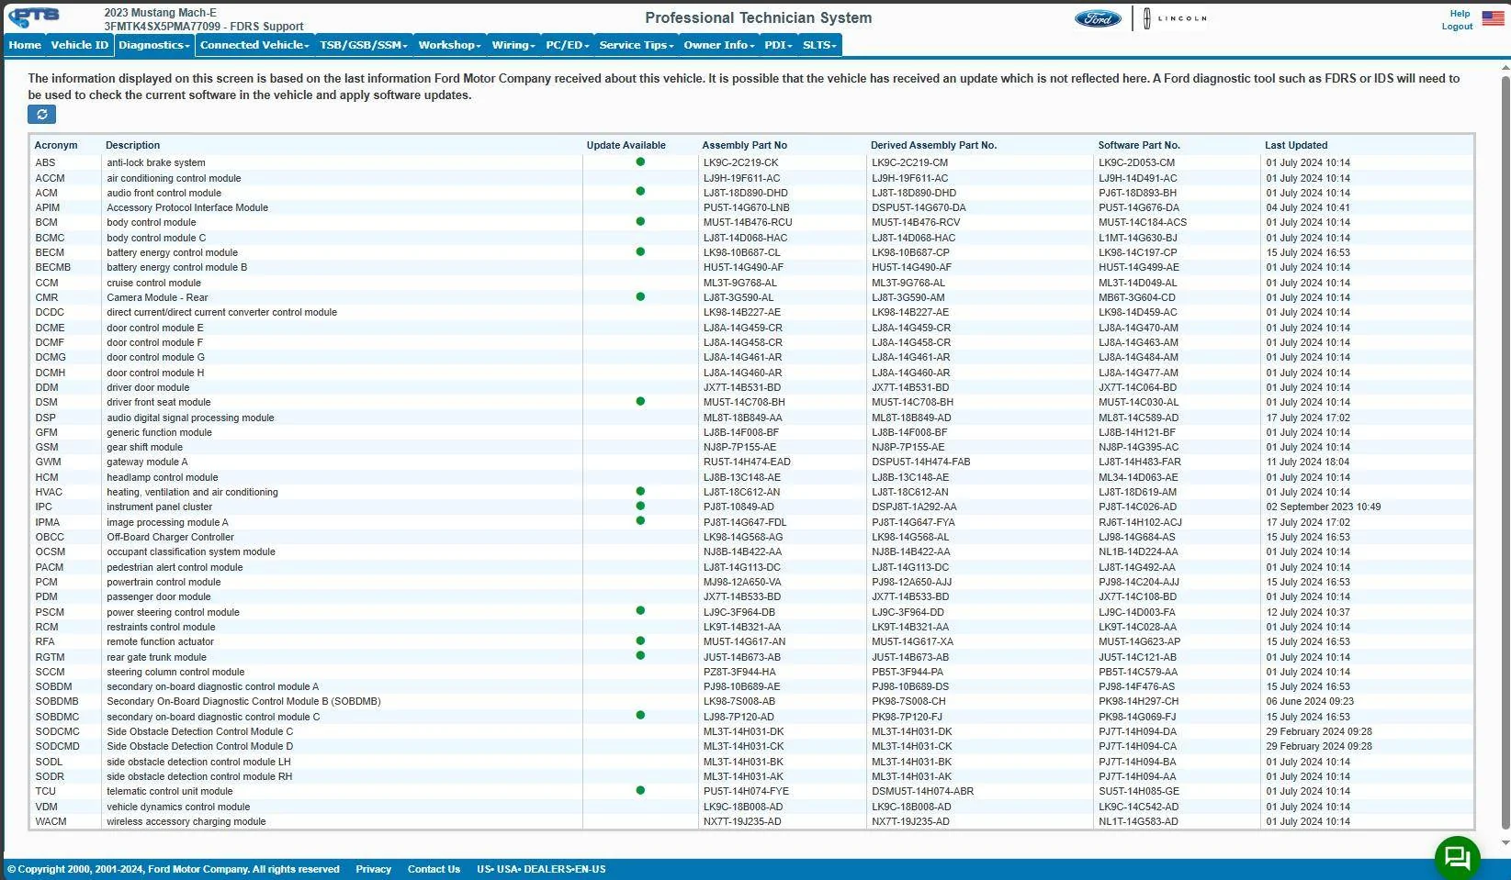Viewport: 1511px width, 880px height.
Task: Click the IPC update available green dot
Action: tap(640, 506)
